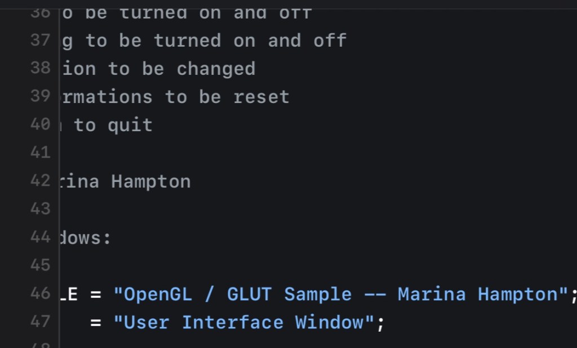Image resolution: width=577 pixels, height=348 pixels.
Task: Click the empty line 41 number
Action: [40, 153]
